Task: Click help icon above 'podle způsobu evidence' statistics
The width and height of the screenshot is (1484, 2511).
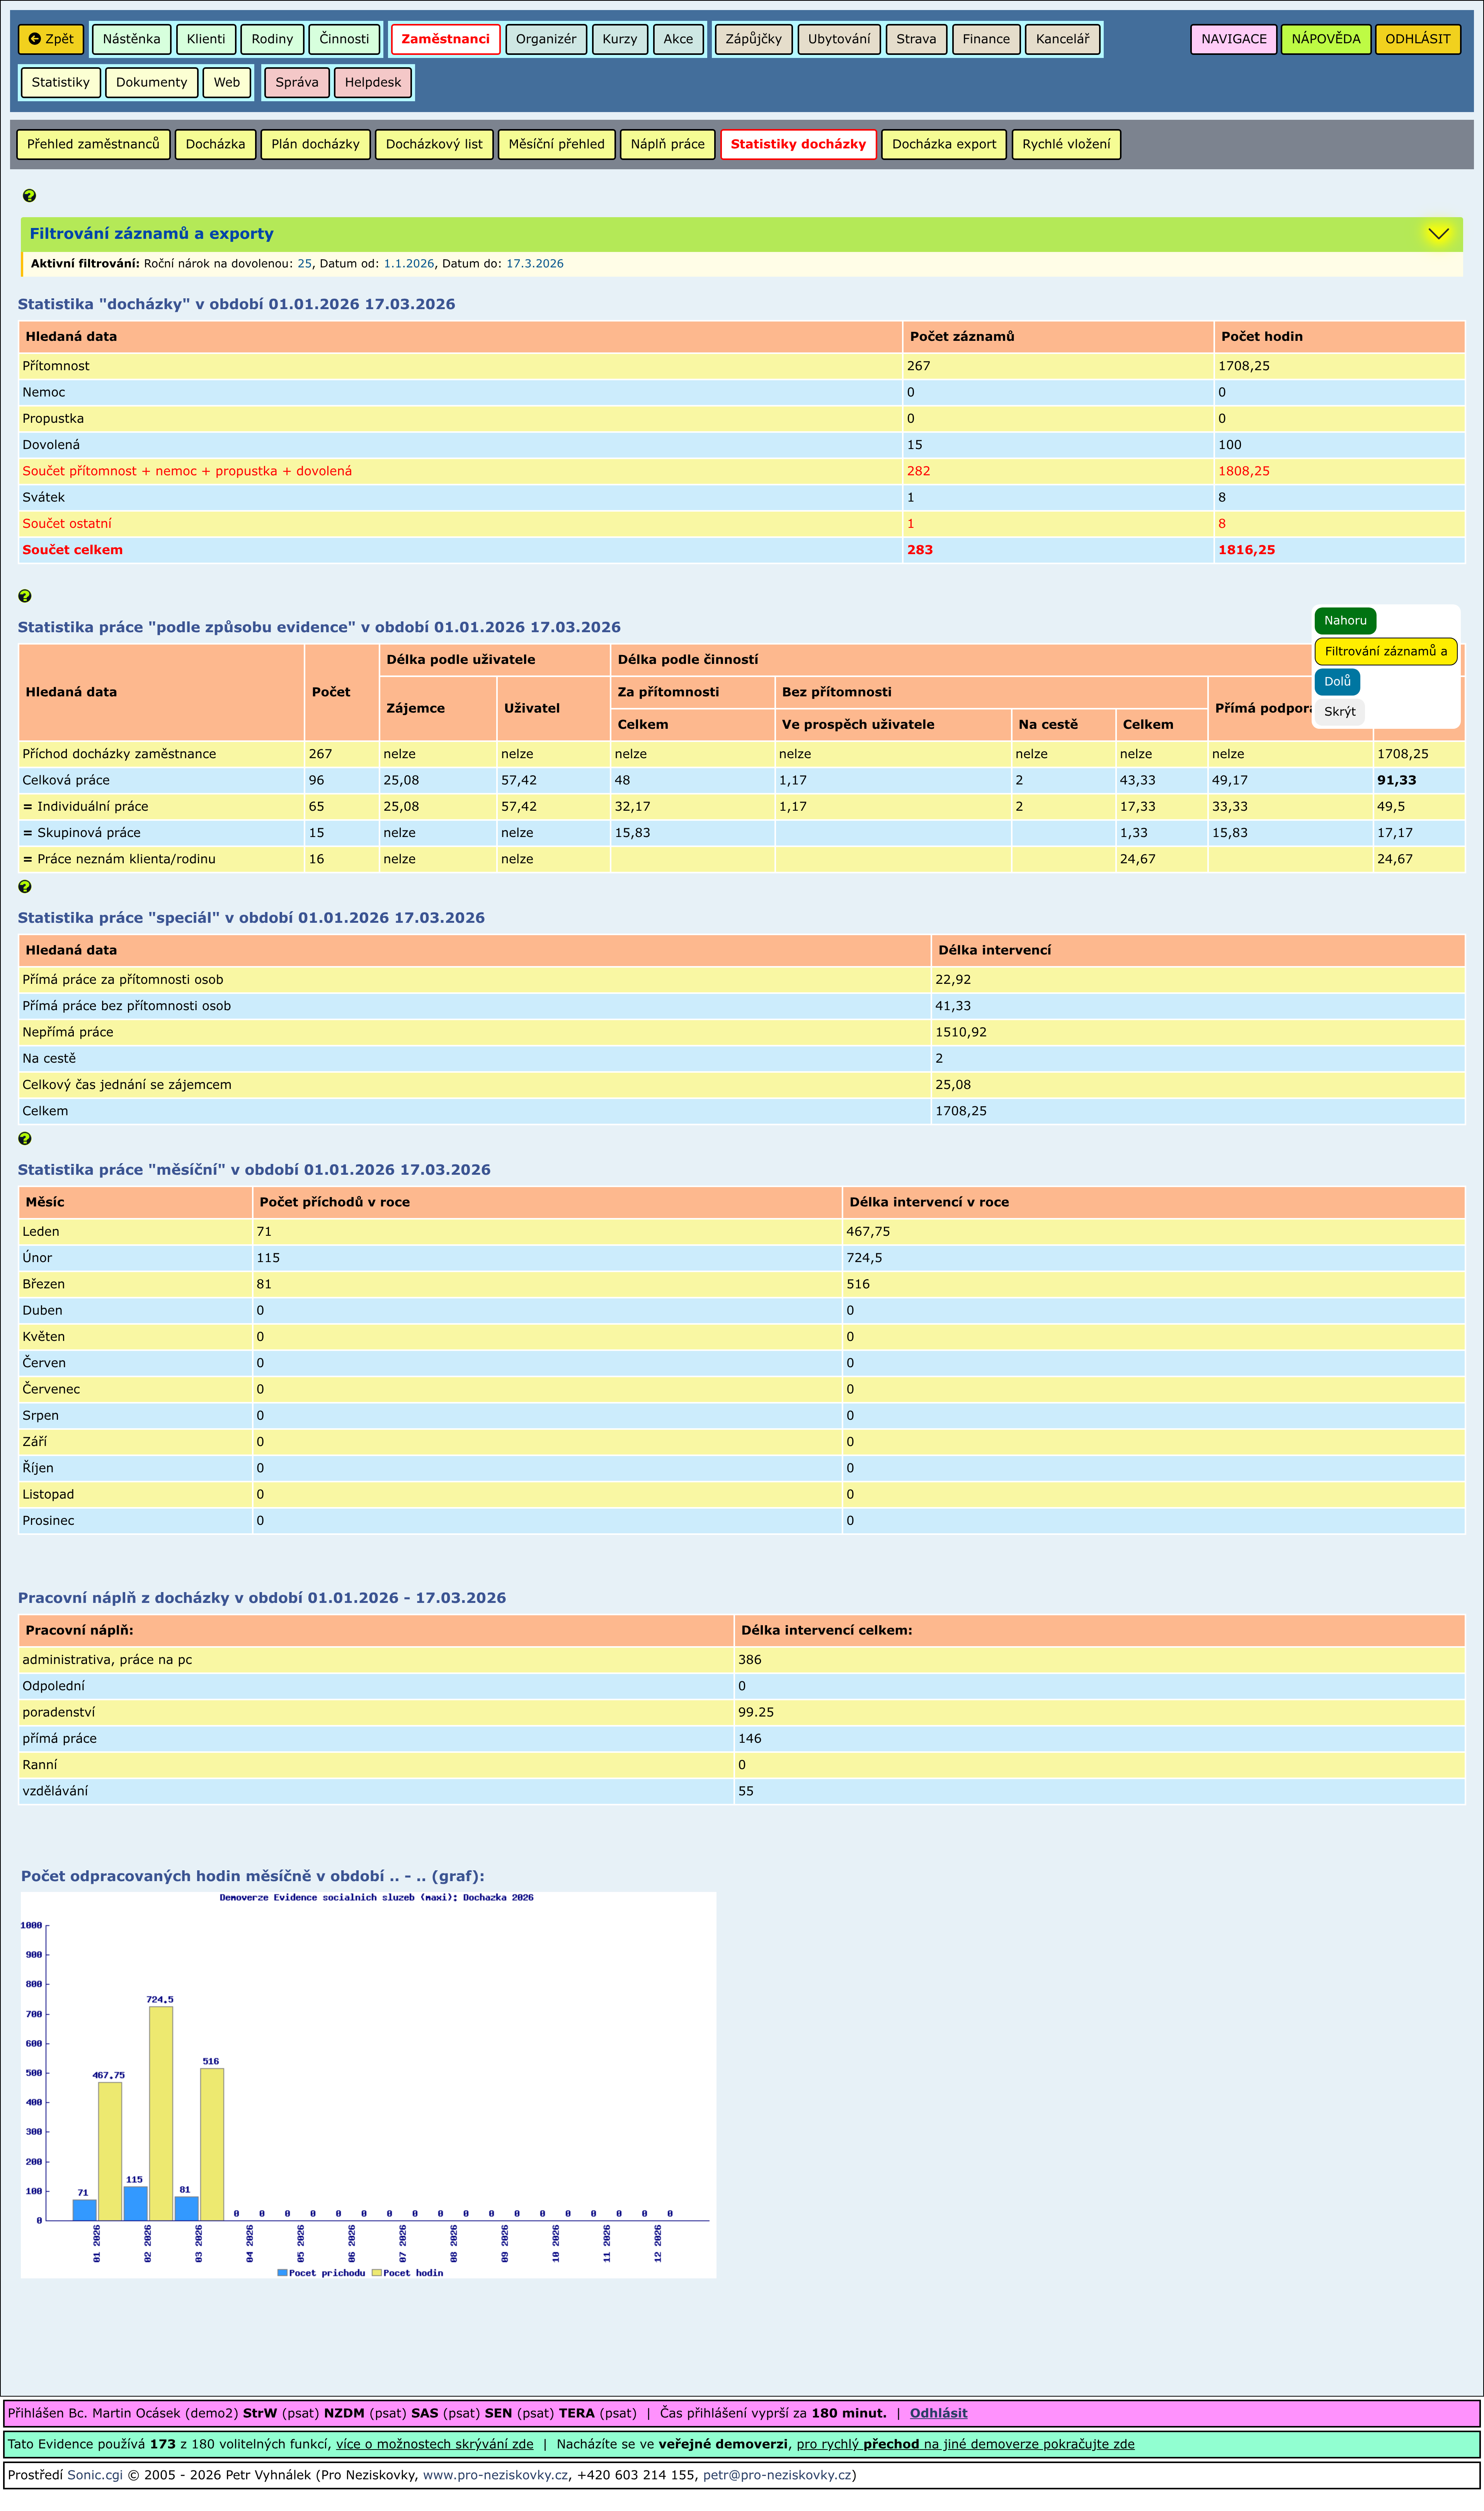Action: tap(25, 596)
